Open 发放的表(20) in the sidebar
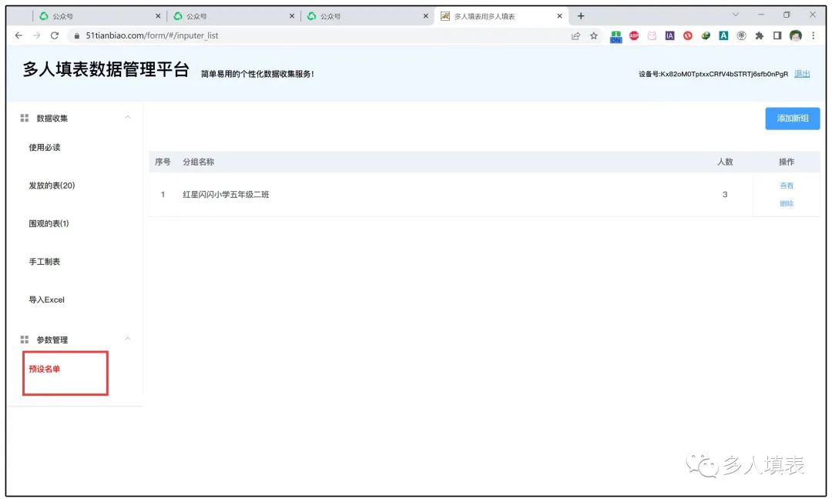832x502 pixels. pos(52,186)
